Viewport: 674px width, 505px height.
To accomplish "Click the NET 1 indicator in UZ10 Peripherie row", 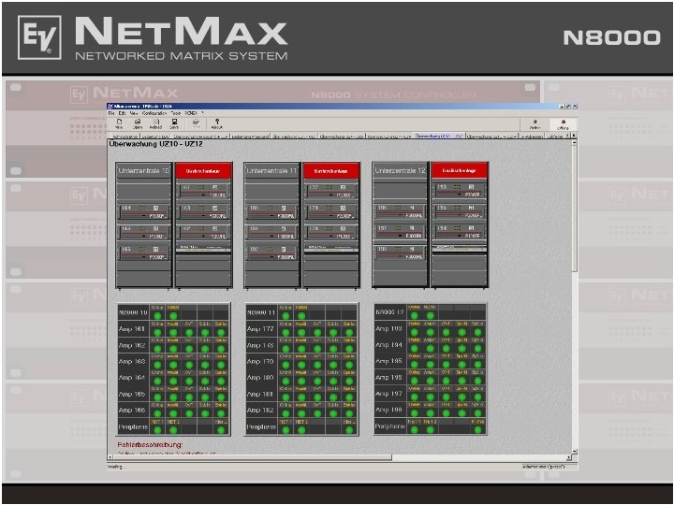I will point(157,430).
